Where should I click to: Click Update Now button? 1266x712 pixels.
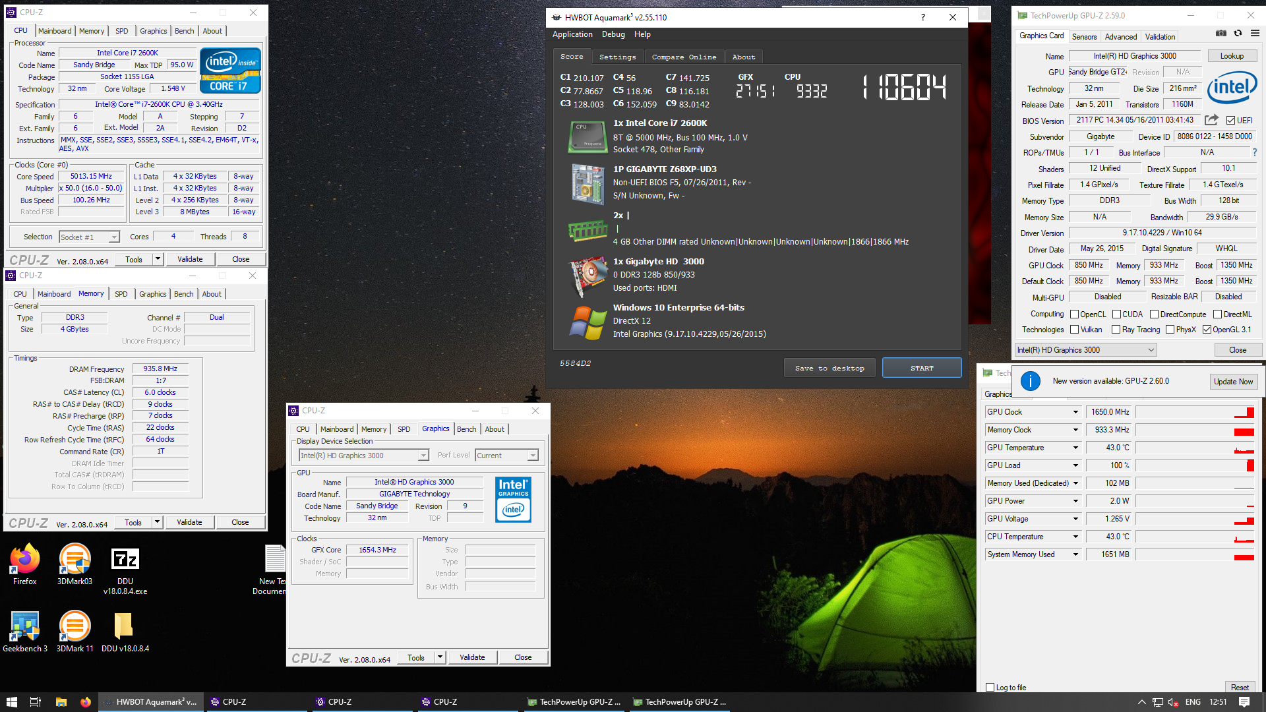click(1233, 381)
